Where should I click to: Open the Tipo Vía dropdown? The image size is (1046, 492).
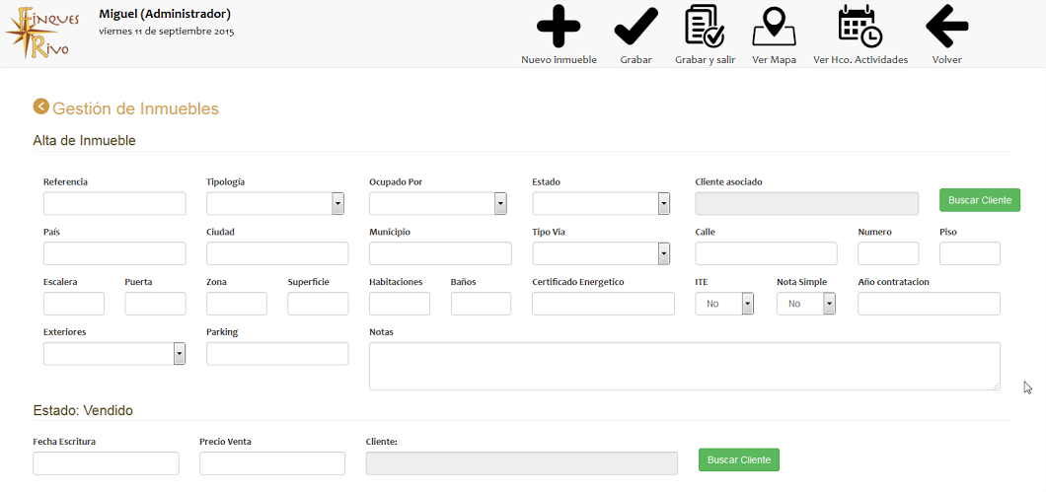[x=601, y=253]
